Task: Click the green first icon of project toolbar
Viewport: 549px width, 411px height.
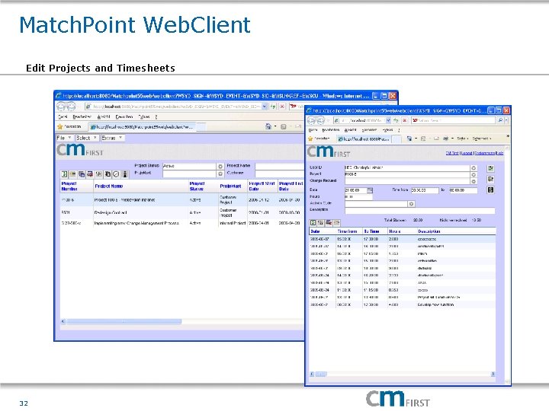Action: click(64, 174)
